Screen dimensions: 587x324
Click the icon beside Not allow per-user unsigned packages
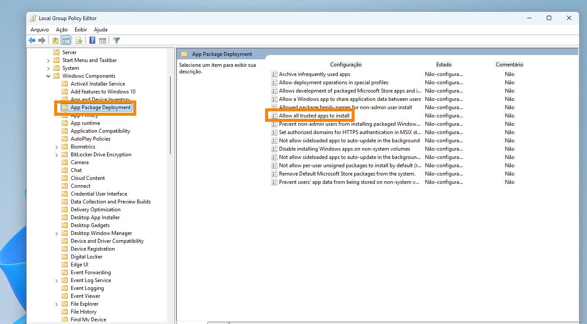tap(274, 165)
